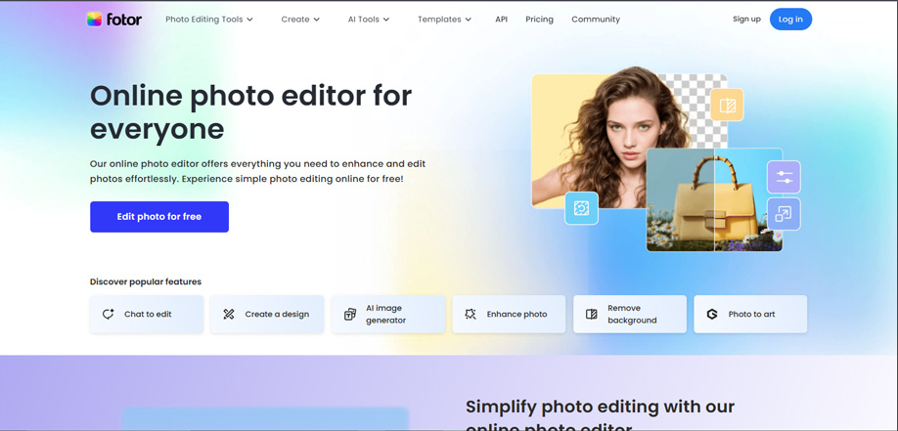Click the Log in button

click(790, 20)
